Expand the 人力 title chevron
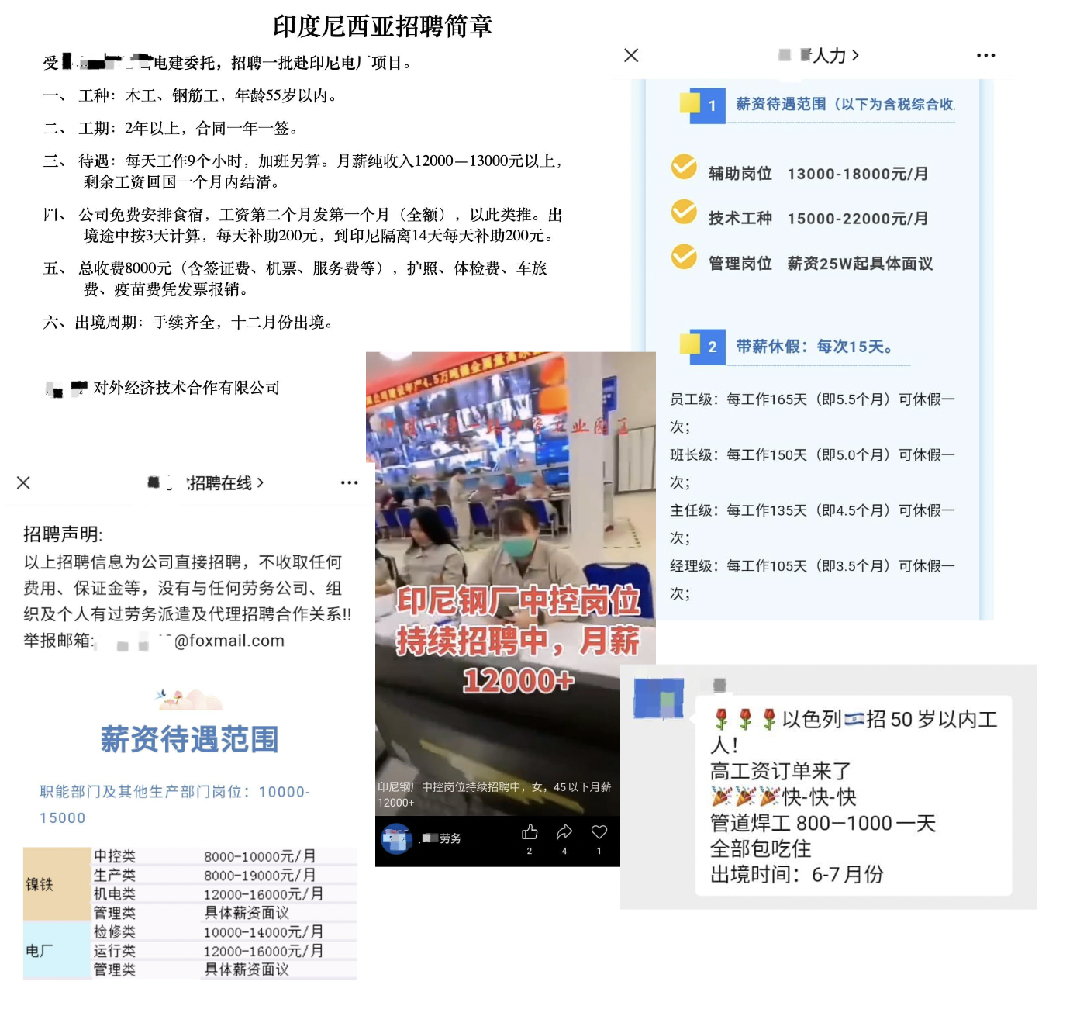This screenshot has height=1016, width=1087. (856, 55)
